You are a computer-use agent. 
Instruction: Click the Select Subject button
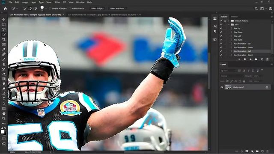tap(97, 9)
